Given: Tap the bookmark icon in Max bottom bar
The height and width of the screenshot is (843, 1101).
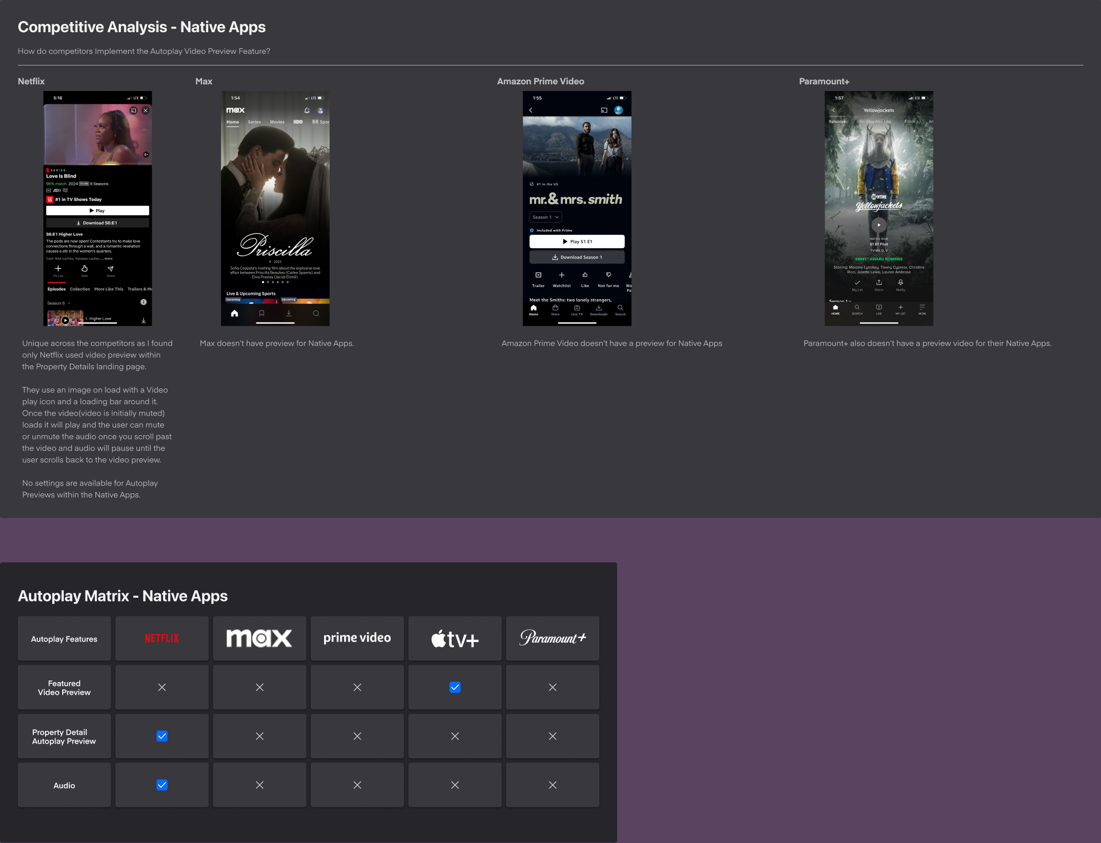Looking at the screenshot, I should [261, 313].
